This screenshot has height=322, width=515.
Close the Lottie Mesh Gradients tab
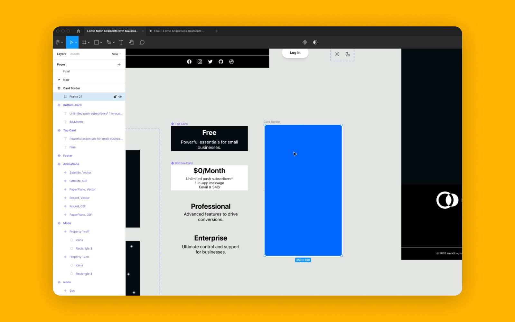143,31
